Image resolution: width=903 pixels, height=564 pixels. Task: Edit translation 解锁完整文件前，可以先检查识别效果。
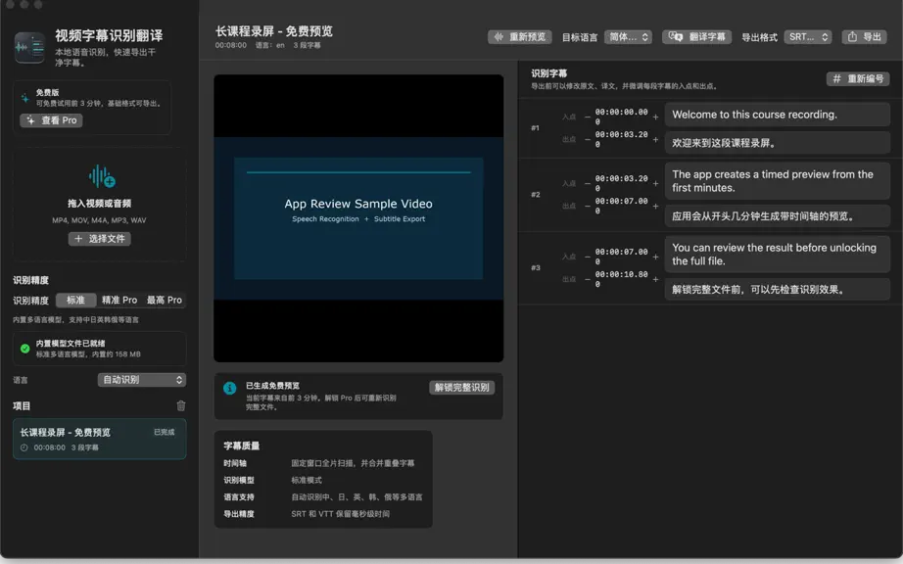(x=778, y=290)
